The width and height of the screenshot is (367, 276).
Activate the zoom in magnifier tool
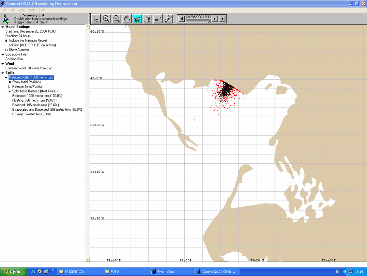pyautogui.click(x=106, y=19)
